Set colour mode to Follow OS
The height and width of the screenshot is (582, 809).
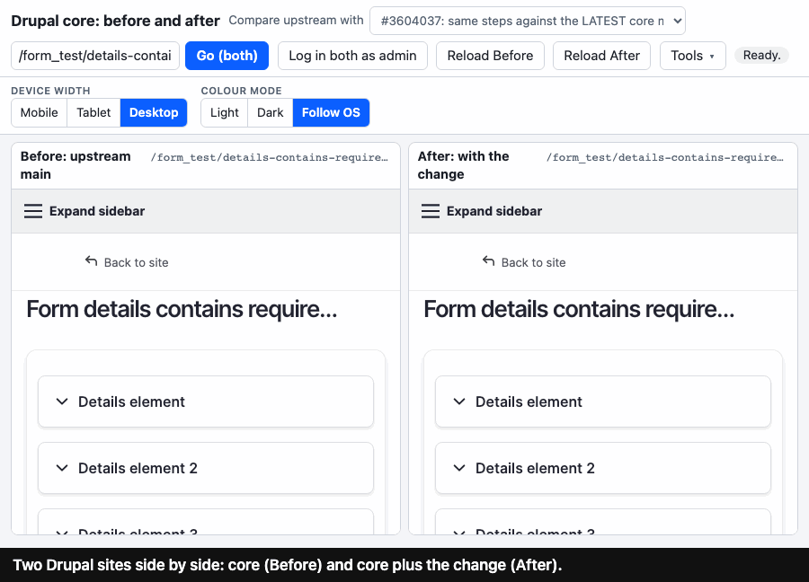point(331,112)
